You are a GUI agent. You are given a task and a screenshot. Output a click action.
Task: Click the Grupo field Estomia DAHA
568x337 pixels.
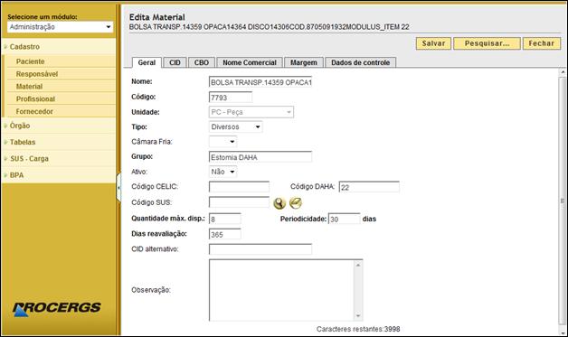click(x=260, y=157)
